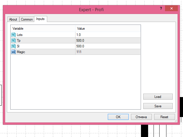Viewport: 183px width, 137px height.
Task: Click the Отмена cancel button
Action: coord(141,117)
